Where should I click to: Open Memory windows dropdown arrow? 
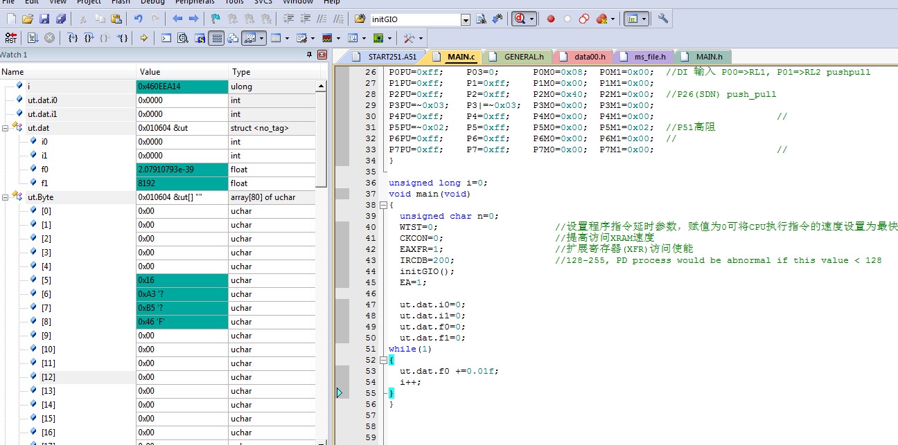coord(286,38)
